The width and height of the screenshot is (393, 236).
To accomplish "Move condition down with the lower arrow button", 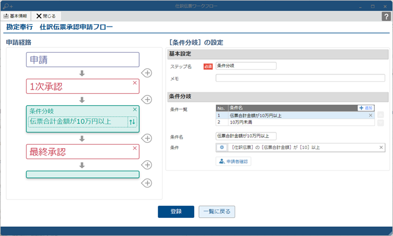I will (380, 123).
